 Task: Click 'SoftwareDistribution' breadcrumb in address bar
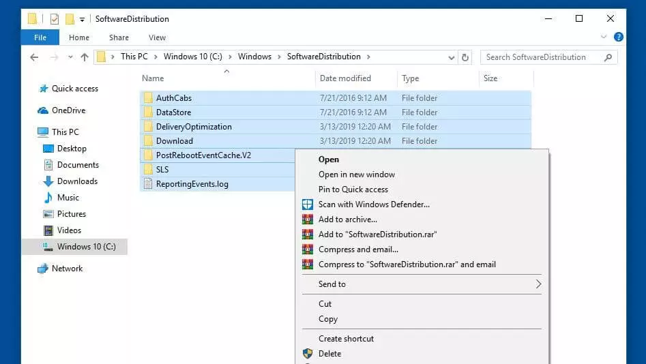pyautogui.click(x=323, y=57)
